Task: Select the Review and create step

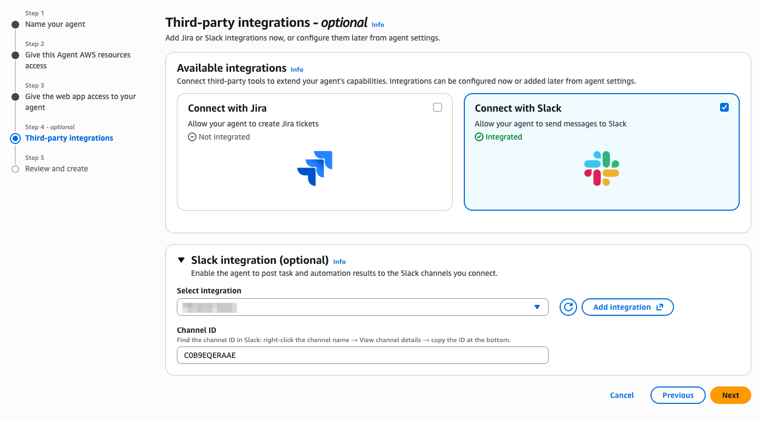Action: 56,169
